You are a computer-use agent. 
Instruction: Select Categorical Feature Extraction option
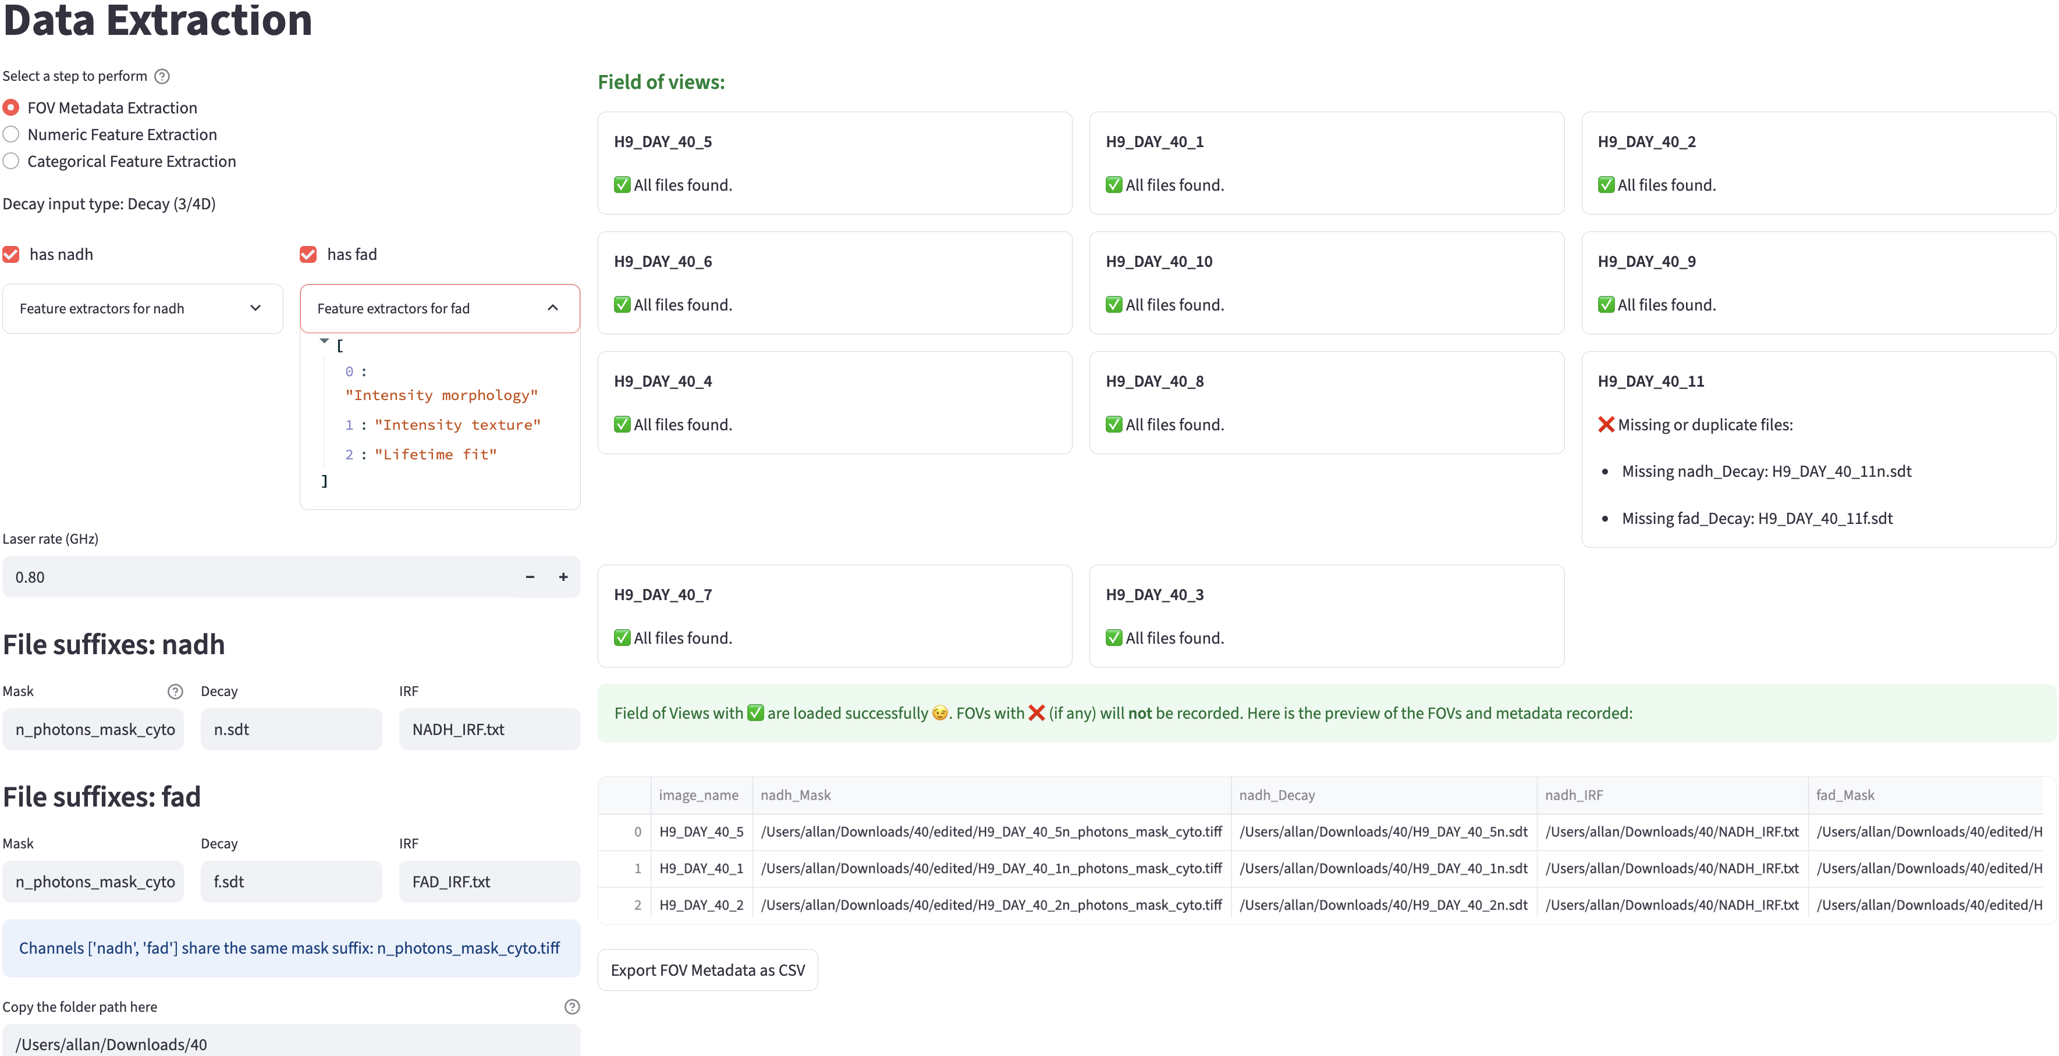click(11, 161)
